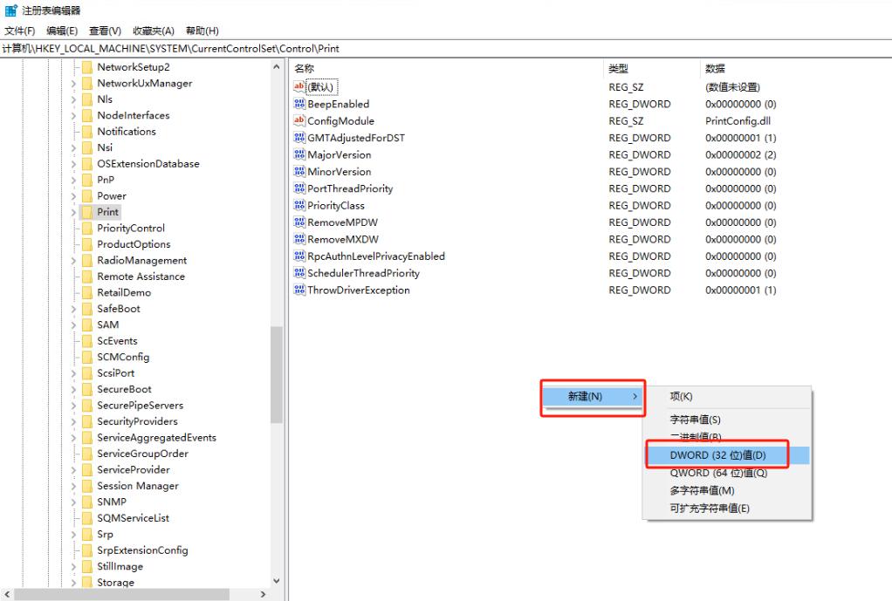Expand the PnP registry key
The image size is (892, 601).
[x=74, y=180]
